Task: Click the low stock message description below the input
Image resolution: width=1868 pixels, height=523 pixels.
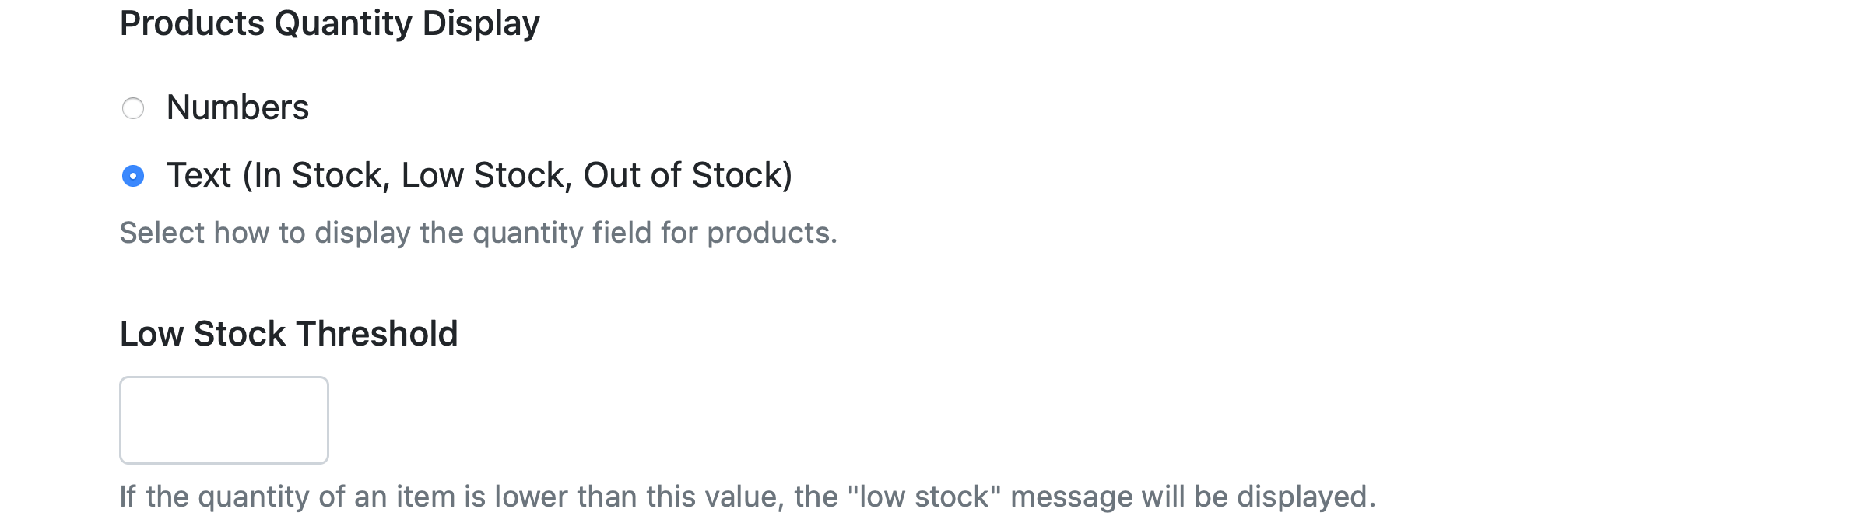Action: point(747,497)
